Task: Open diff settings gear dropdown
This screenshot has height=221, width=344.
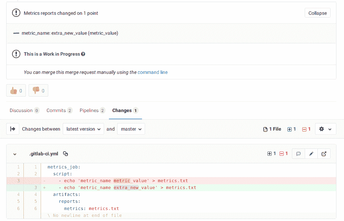Action: (x=326, y=129)
